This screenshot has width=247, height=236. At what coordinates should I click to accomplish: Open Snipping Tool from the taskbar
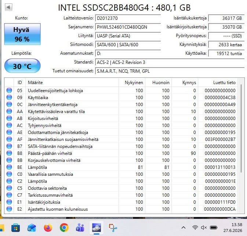pyautogui.click(x=113, y=228)
